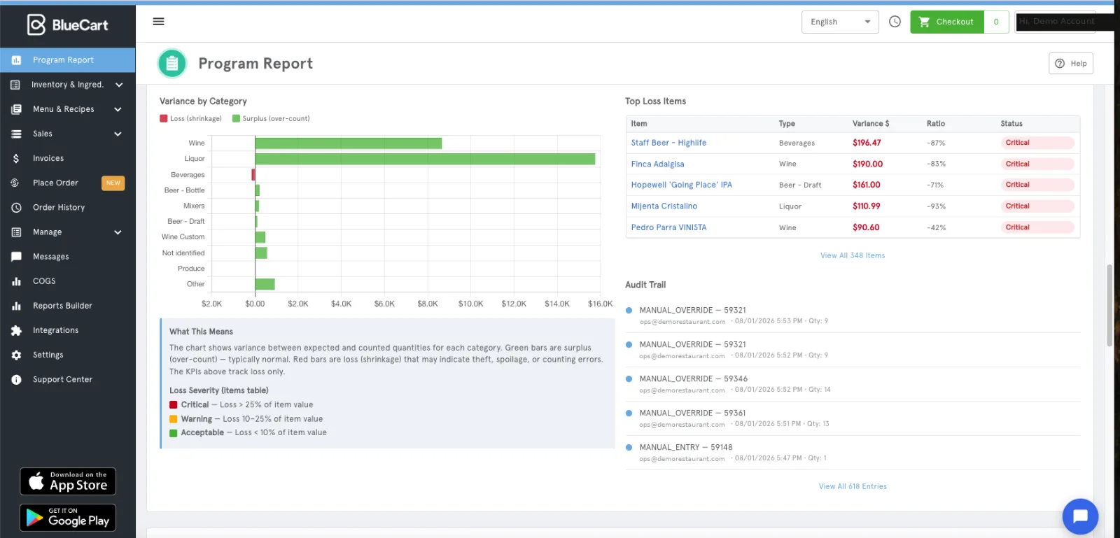Click the Order History clock icon
The height and width of the screenshot is (538, 1120).
tap(16, 208)
